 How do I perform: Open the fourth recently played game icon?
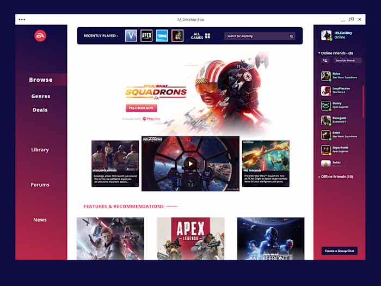click(177, 36)
